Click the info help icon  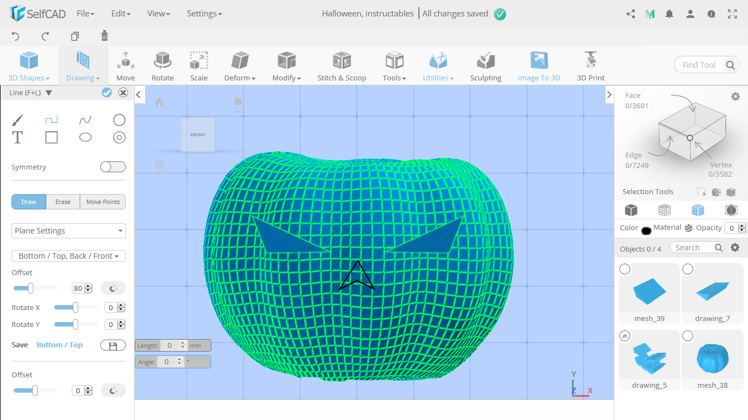coord(711,14)
